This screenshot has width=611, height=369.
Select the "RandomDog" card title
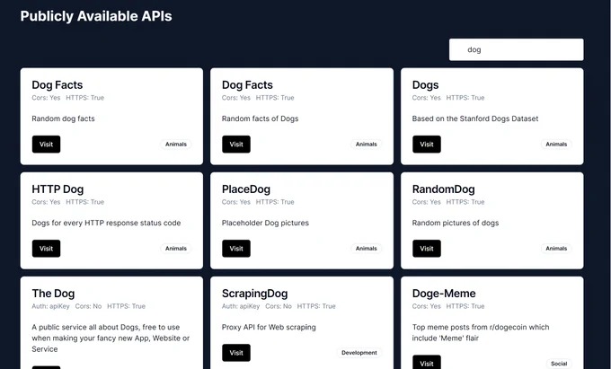(x=444, y=189)
